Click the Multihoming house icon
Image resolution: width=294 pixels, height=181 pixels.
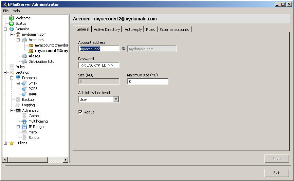[24, 121]
